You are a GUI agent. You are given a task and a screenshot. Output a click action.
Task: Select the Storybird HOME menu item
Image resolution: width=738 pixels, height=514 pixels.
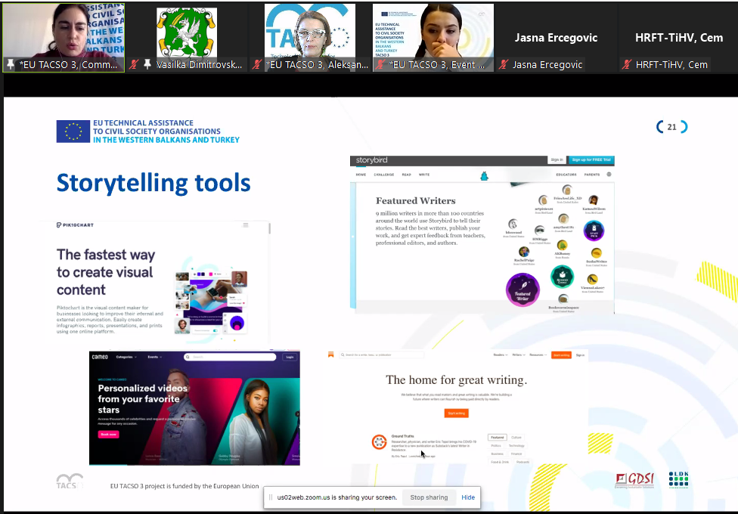pos(361,175)
